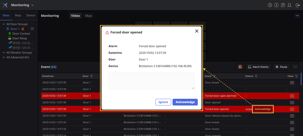This screenshot has height=136, width=303.
Task: Collapse the All Door Groups tree
Action: tap(4, 24)
